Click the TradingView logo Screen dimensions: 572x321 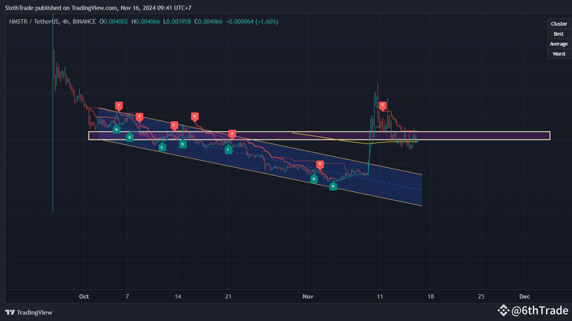coord(29,313)
